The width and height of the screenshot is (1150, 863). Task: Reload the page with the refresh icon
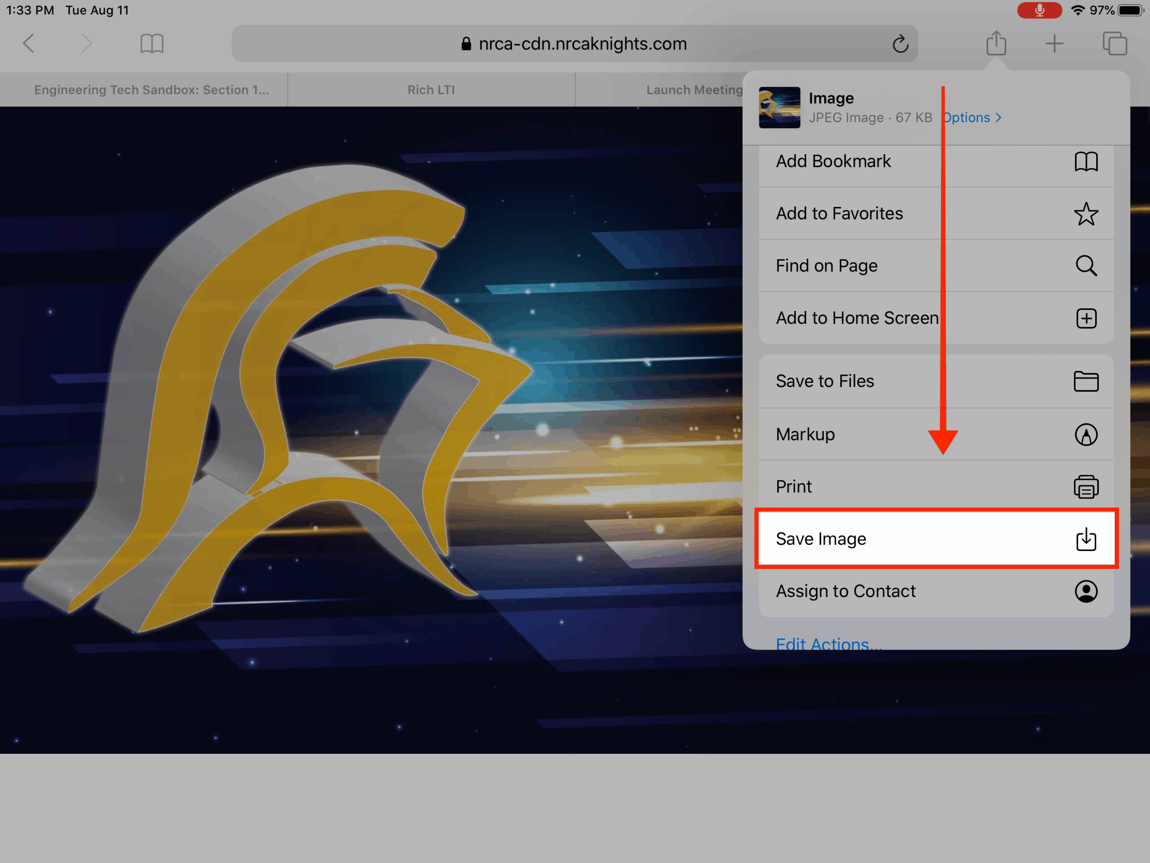(x=900, y=43)
